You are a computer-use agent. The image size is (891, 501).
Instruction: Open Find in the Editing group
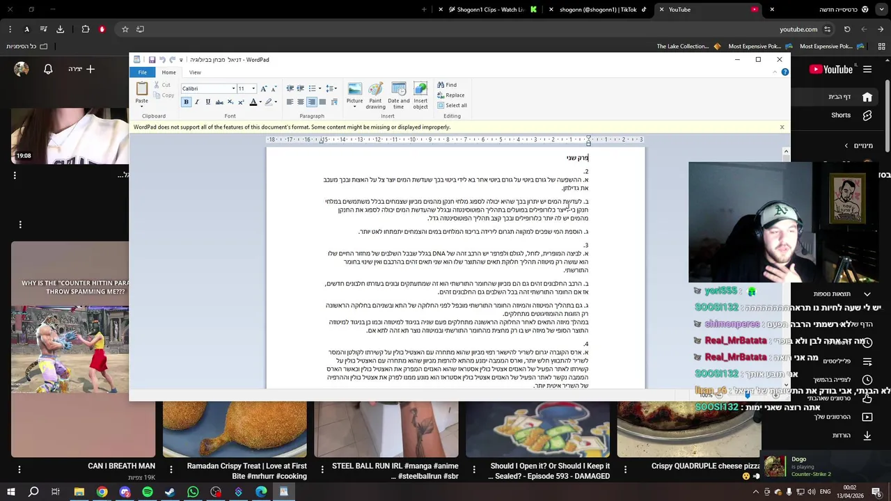click(447, 85)
